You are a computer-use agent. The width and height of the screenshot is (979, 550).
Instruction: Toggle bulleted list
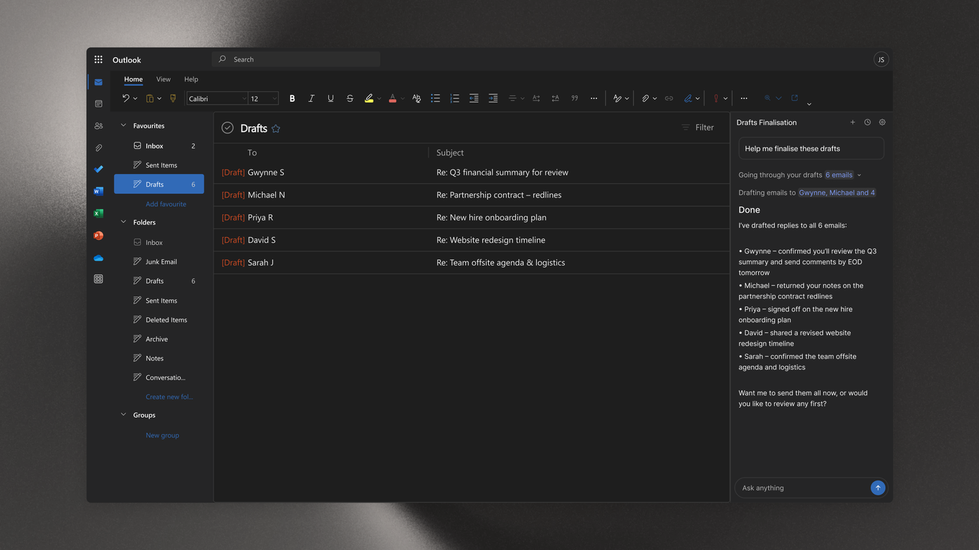click(435, 98)
